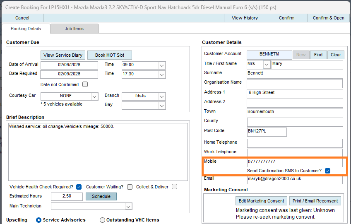The height and width of the screenshot is (224, 351).
Task: Click the County field
Action: [295, 122]
